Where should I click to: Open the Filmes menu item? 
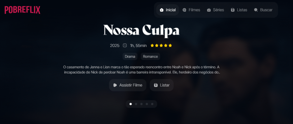click(191, 10)
